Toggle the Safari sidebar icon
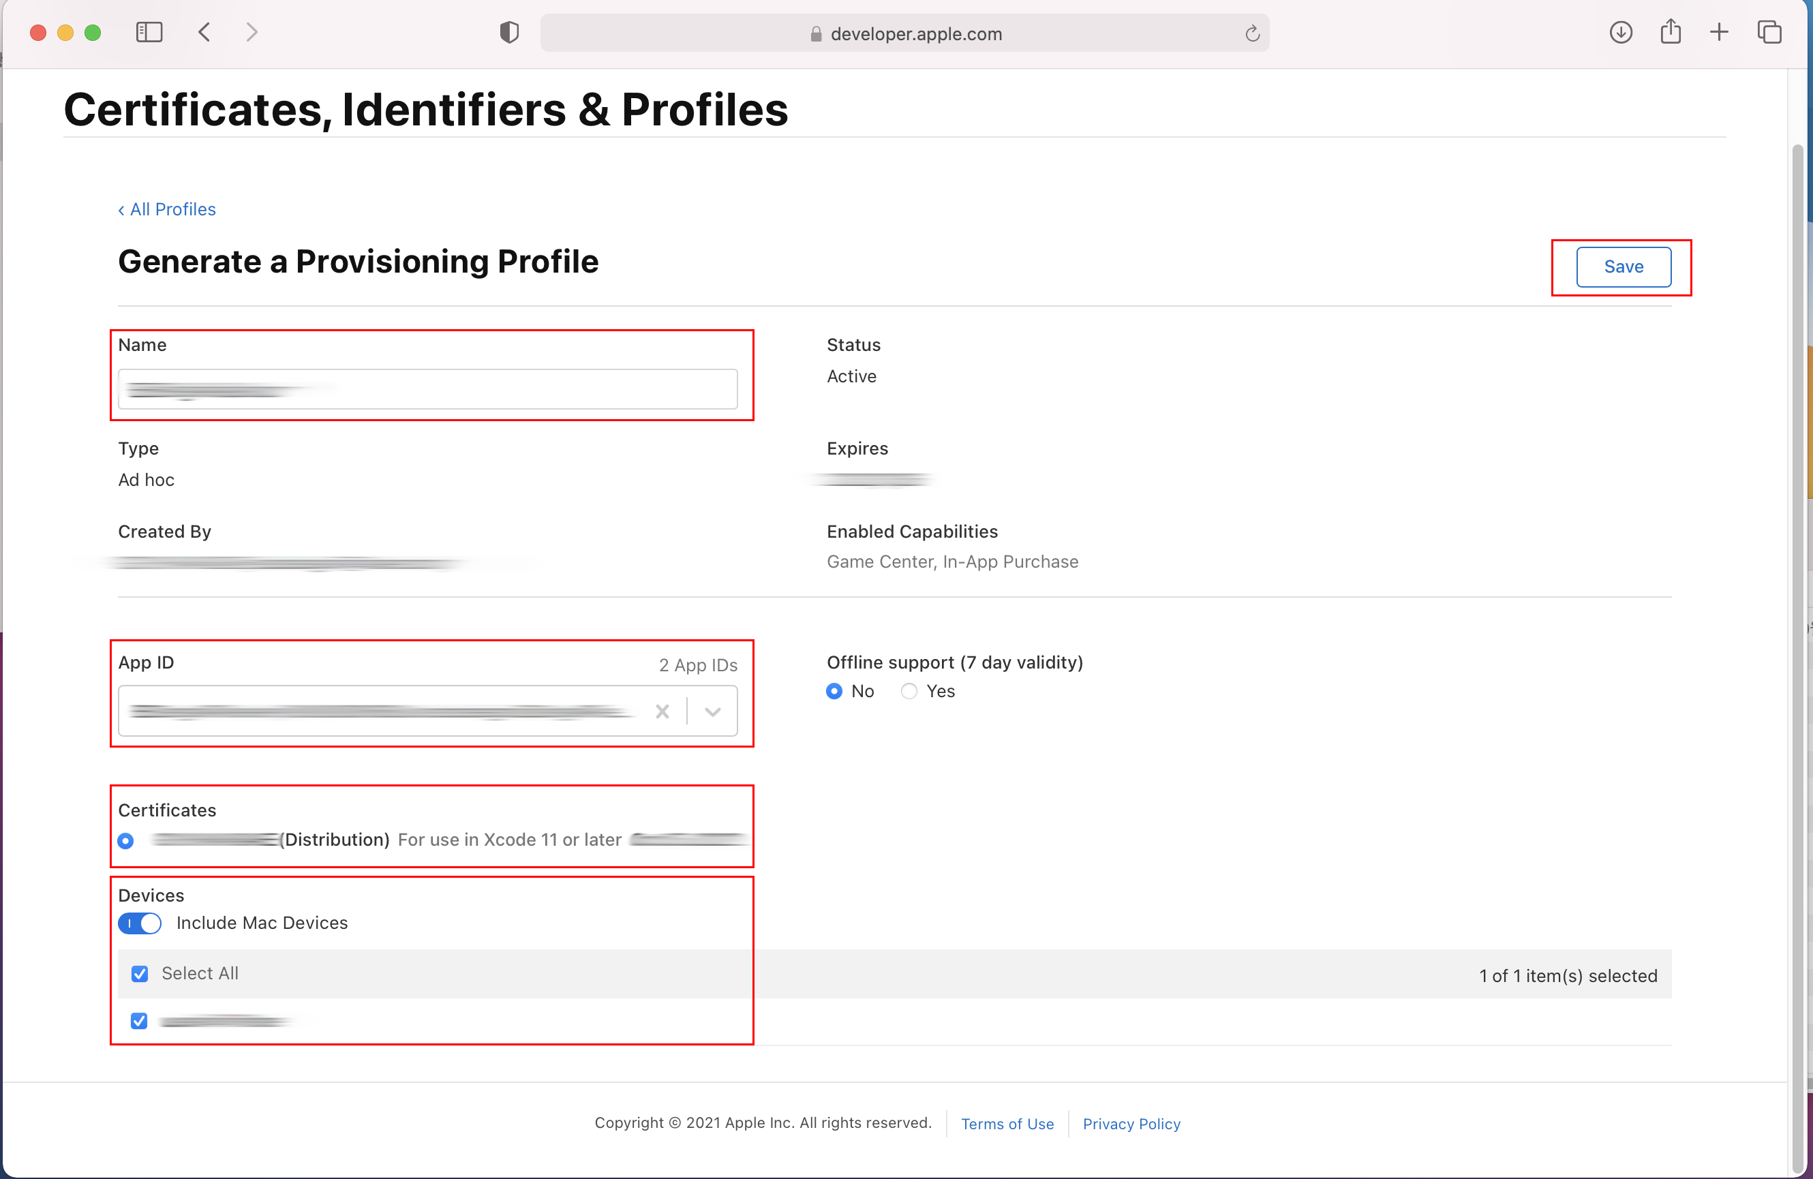 point(149,32)
